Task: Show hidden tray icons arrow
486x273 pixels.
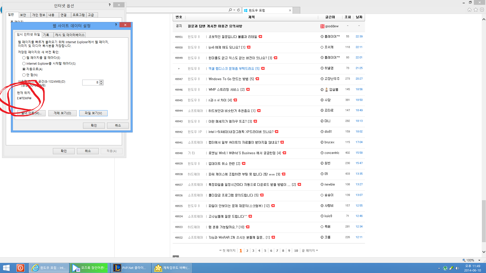Action: [x=439, y=268]
